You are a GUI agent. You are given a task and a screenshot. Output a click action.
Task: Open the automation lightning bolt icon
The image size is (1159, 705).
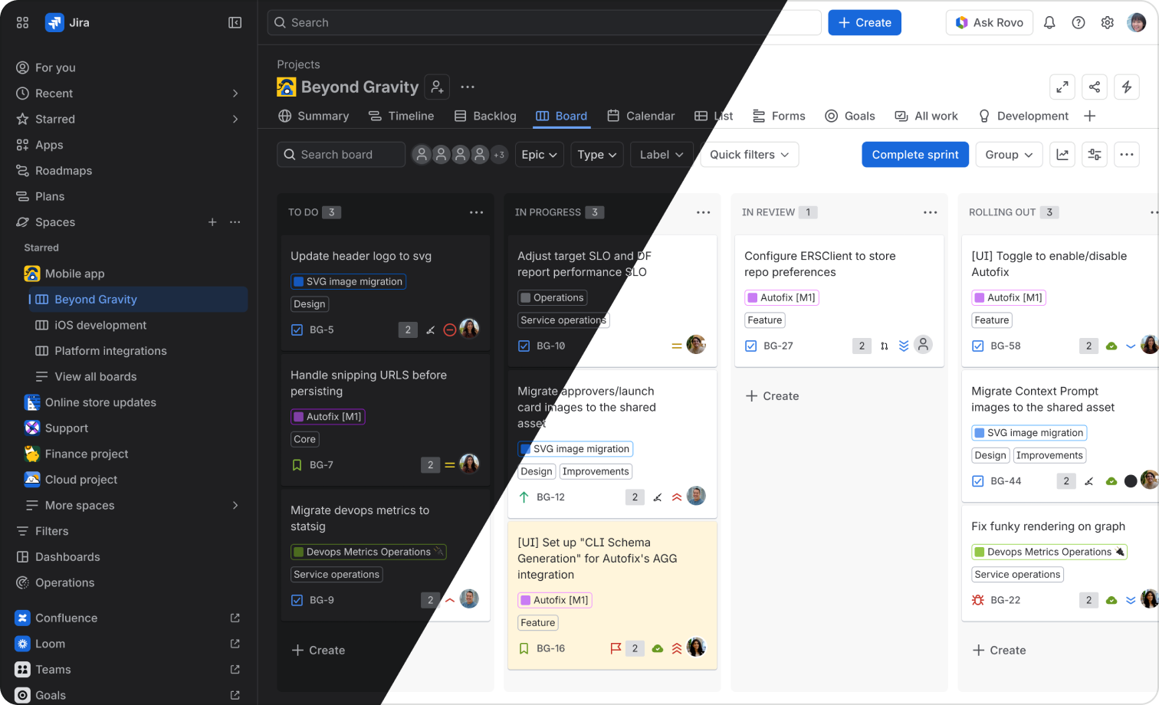coord(1127,87)
